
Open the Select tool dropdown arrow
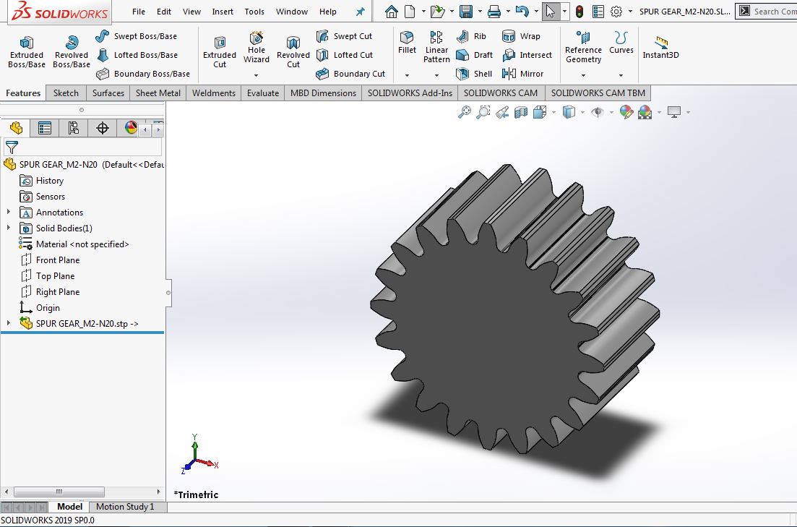[x=565, y=11]
